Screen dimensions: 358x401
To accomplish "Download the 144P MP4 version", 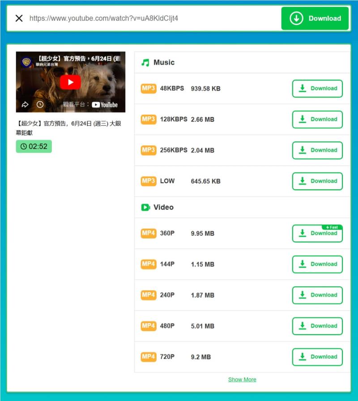I will 317,264.
